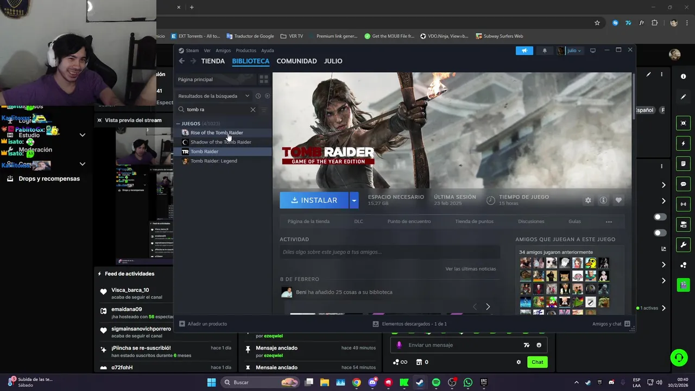The width and height of the screenshot is (695, 391).
Task: Click the stream chat emoji button
Action: click(539, 345)
